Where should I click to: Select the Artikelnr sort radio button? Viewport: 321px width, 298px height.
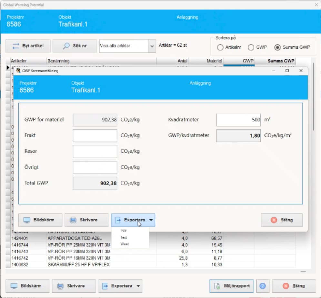220,47
